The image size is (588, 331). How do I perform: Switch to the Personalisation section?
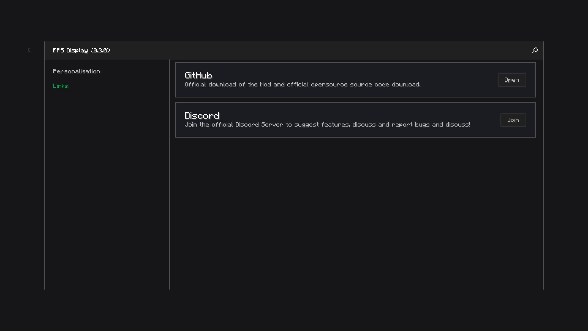tap(77, 71)
